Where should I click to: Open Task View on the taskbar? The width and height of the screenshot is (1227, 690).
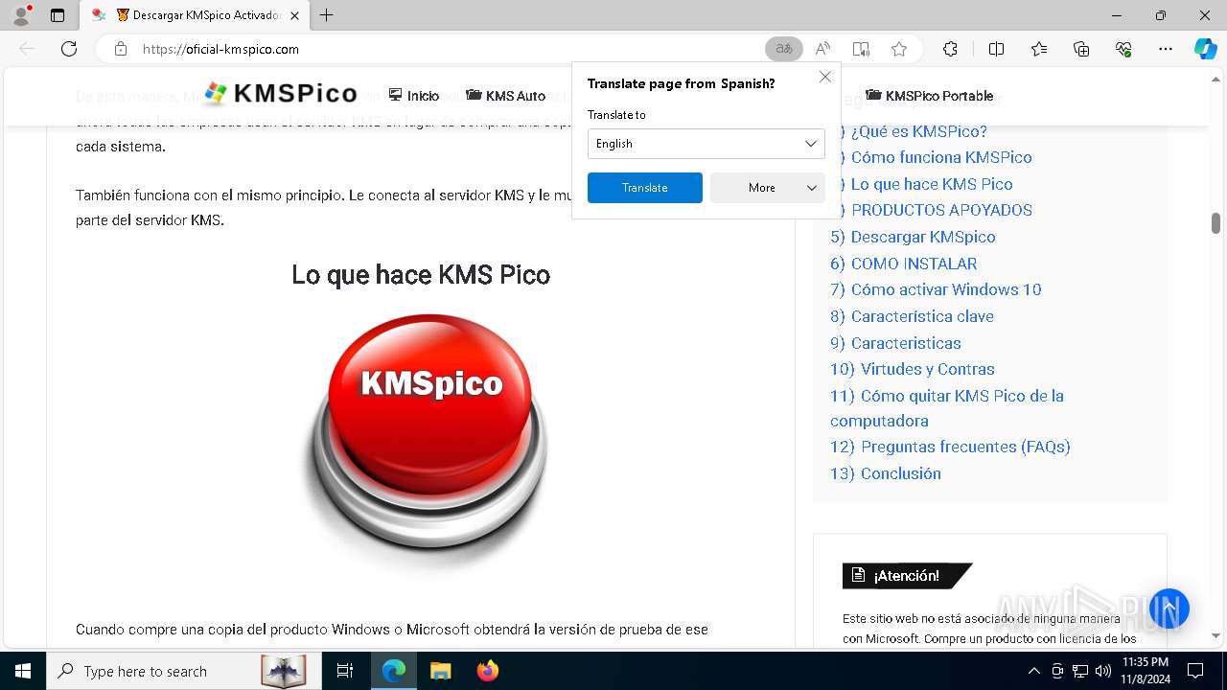pos(345,671)
